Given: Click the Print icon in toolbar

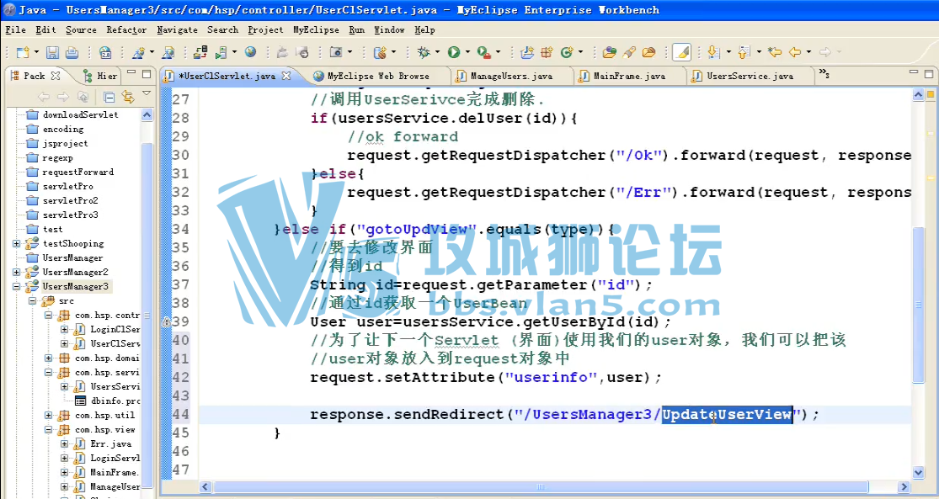Looking at the screenshot, I should [x=72, y=53].
